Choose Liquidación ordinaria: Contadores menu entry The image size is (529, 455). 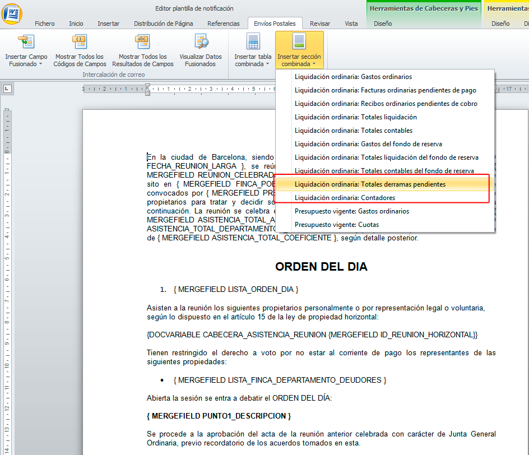click(x=345, y=198)
